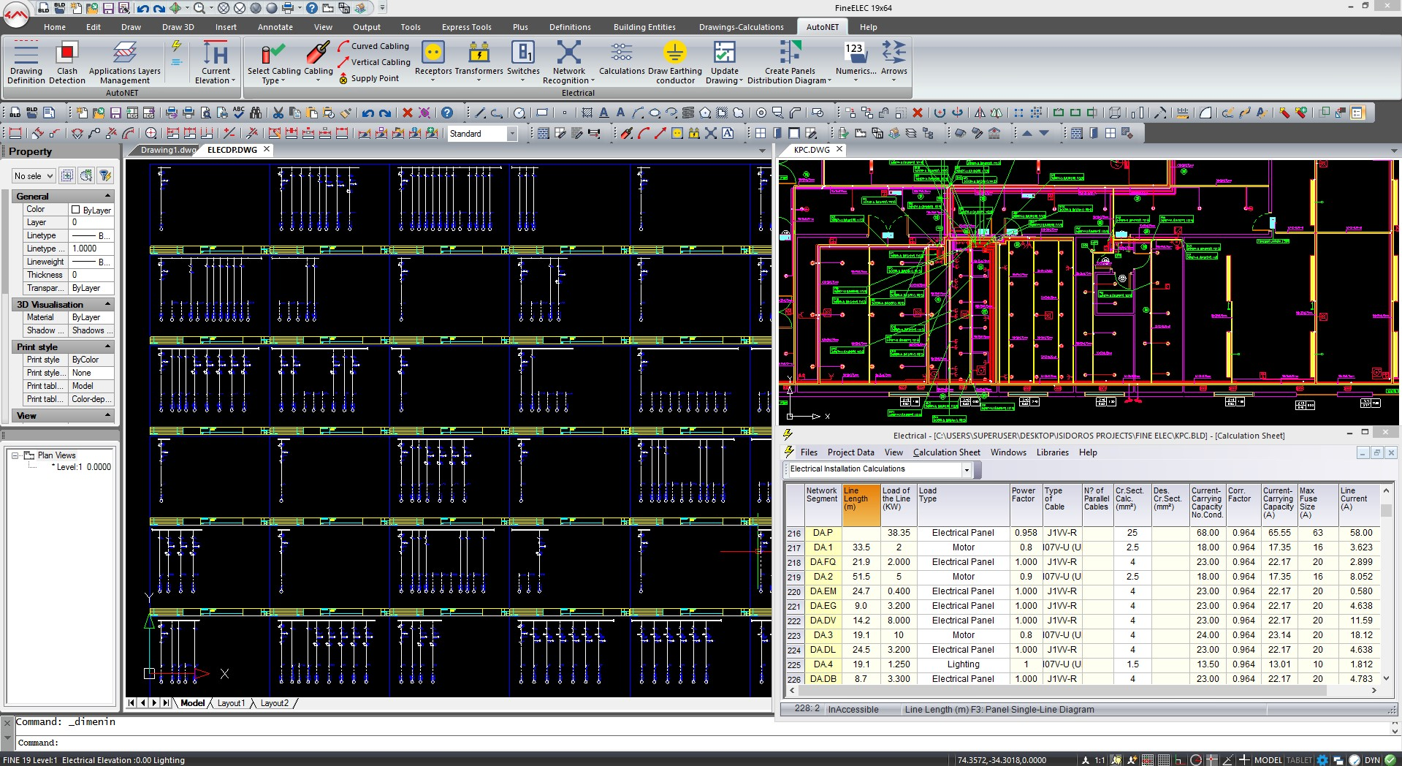Toggle DYN dynamic input in status bar
1402x766 pixels.
click(x=1371, y=760)
